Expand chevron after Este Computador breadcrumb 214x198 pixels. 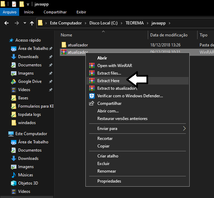click(x=85, y=23)
